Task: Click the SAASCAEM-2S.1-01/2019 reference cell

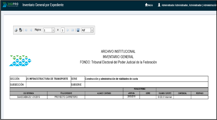Action: coord(28,97)
